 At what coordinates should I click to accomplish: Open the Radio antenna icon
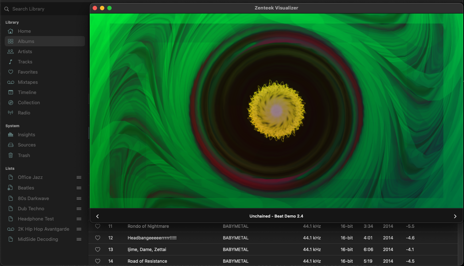(x=11, y=113)
